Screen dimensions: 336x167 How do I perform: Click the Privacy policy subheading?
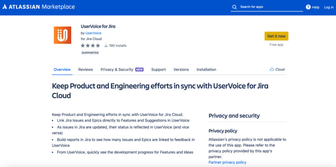223,131
